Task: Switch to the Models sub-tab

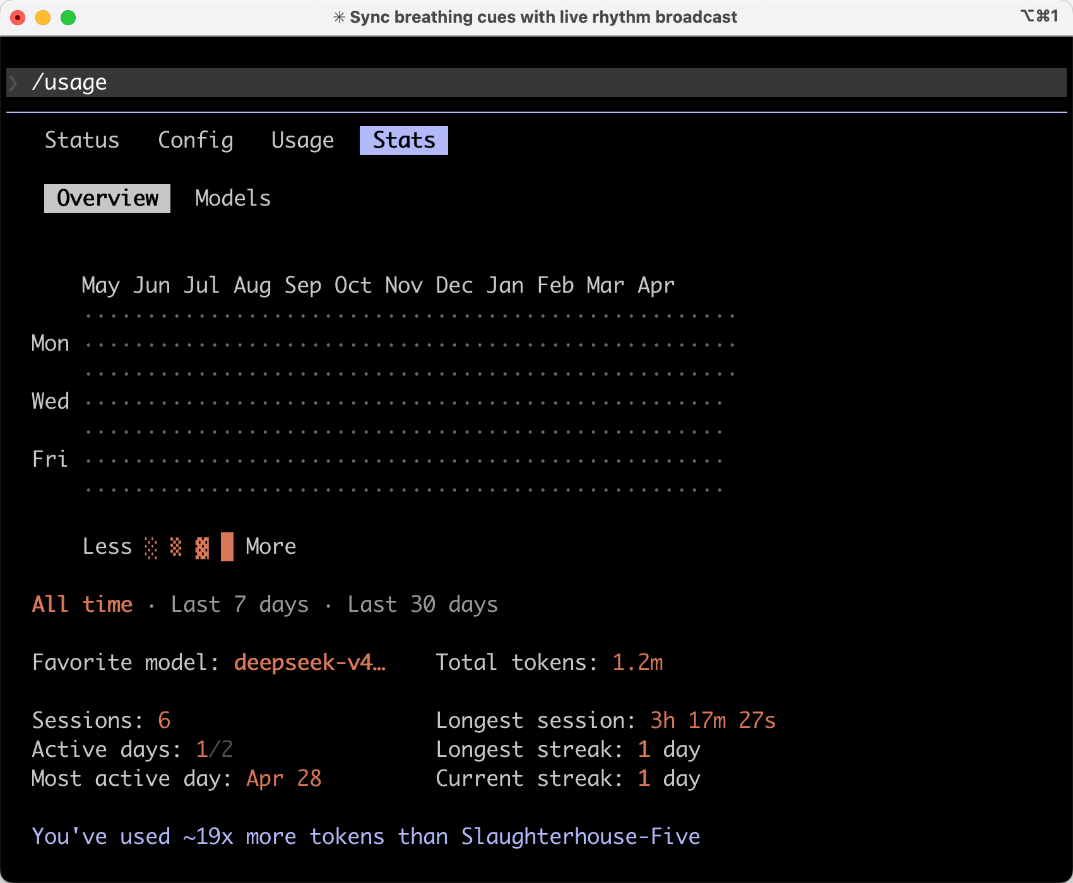Action: (233, 198)
